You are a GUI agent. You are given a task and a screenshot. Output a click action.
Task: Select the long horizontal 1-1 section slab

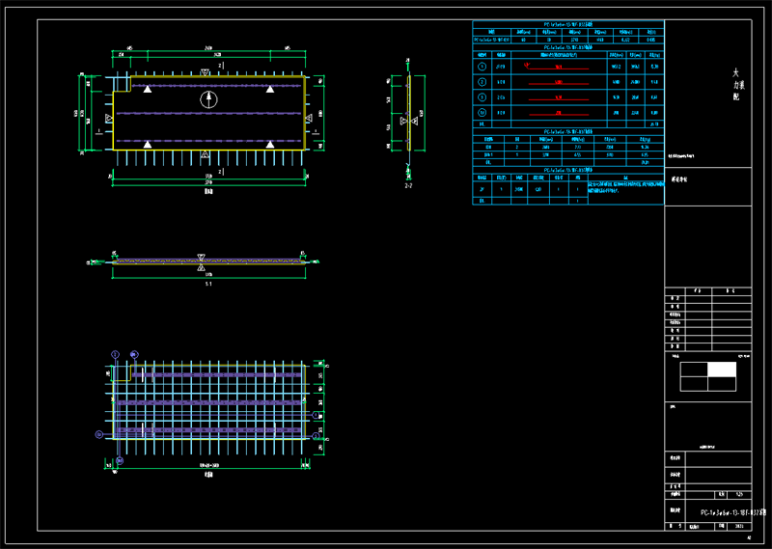(x=208, y=261)
